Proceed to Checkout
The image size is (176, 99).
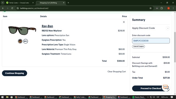tap(151, 88)
